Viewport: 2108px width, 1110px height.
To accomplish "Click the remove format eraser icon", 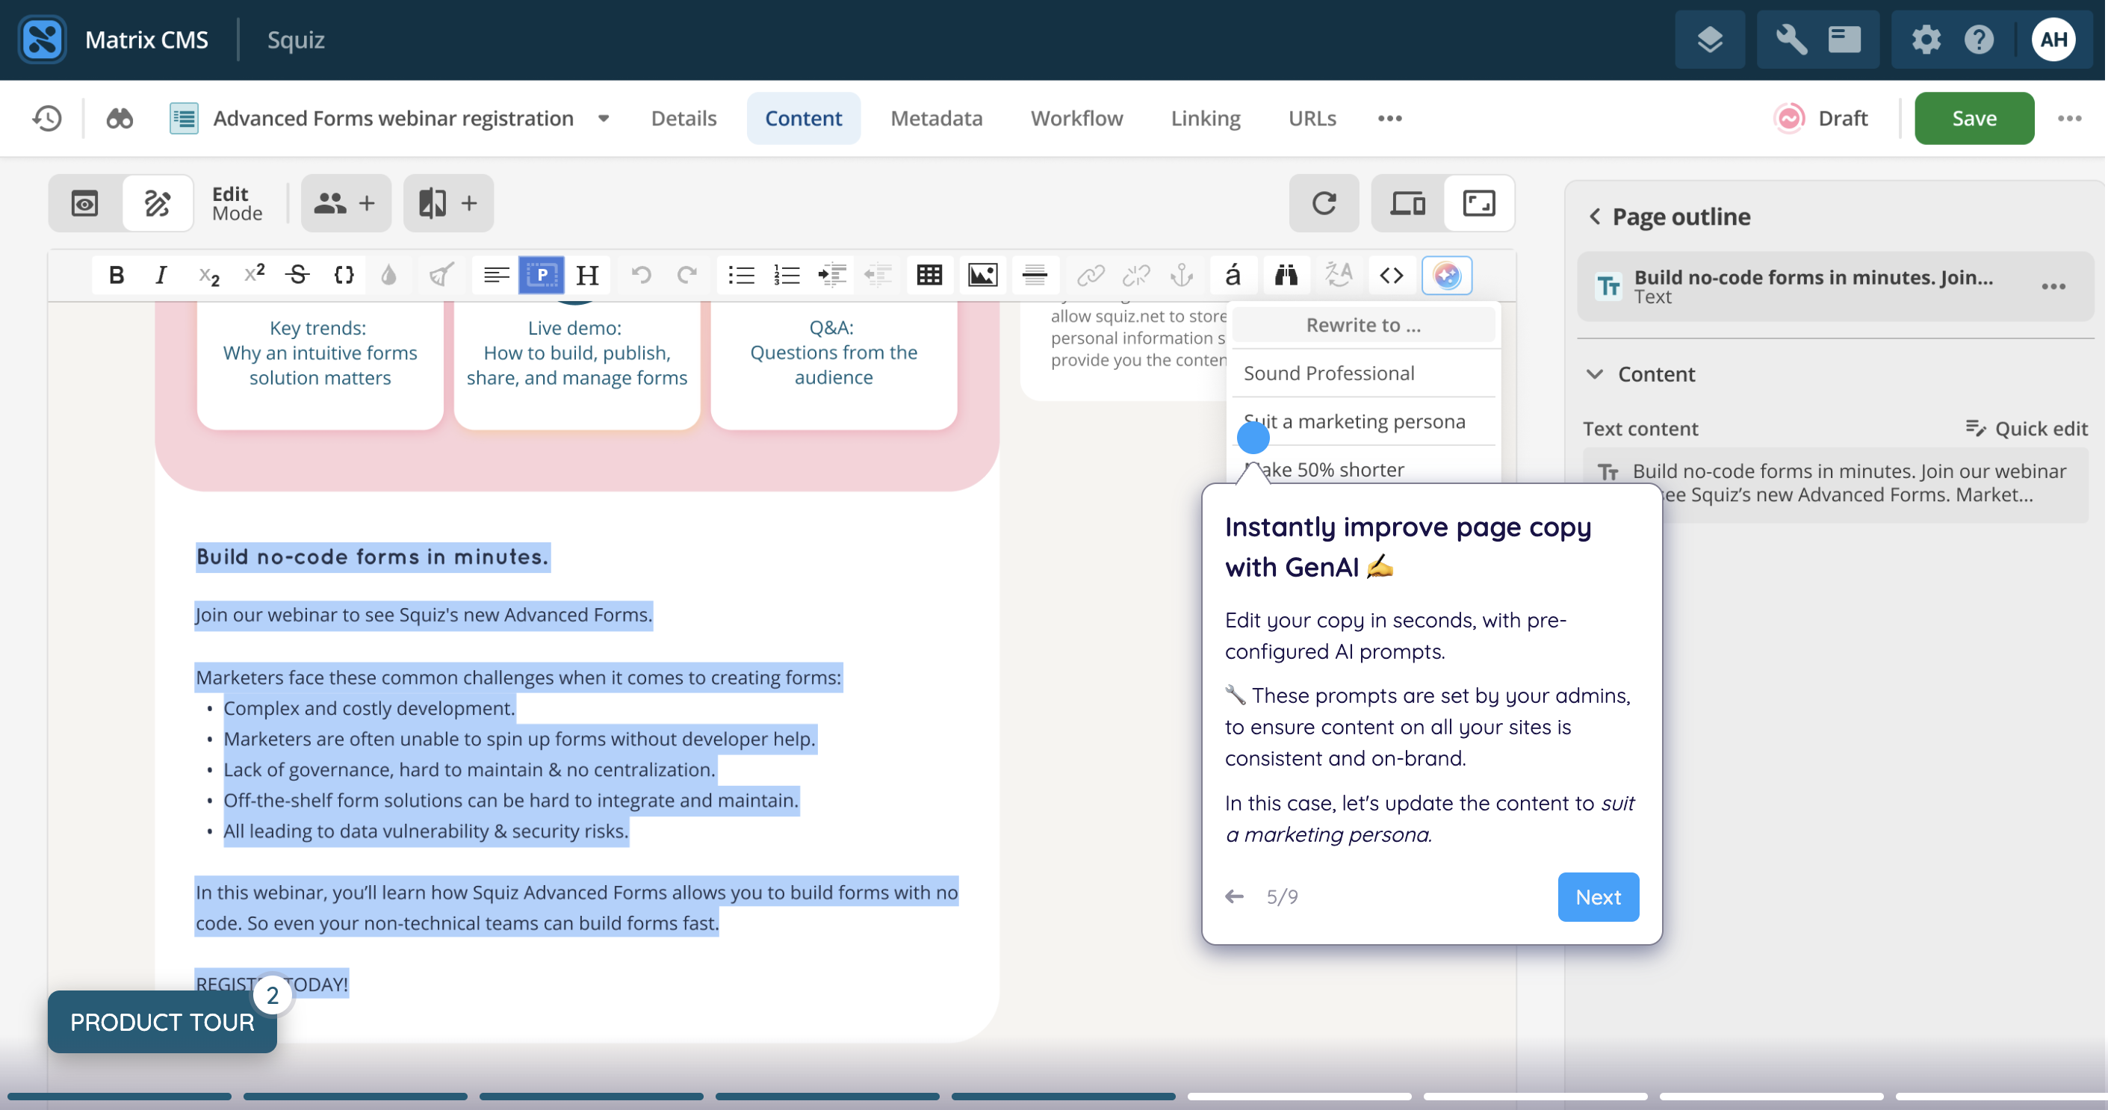I will coord(441,275).
